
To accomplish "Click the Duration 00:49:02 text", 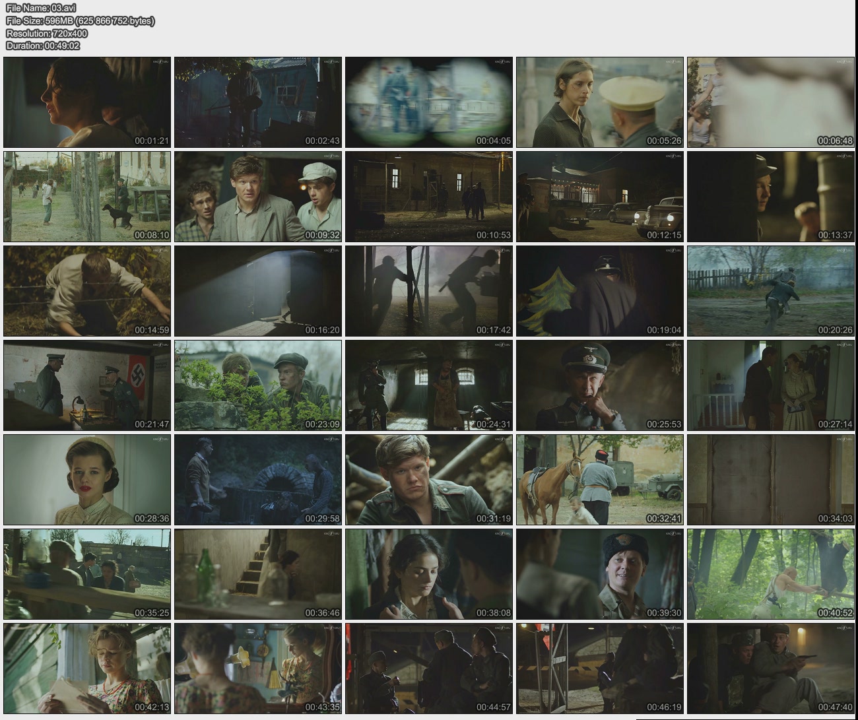I will click(x=43, y=46).
